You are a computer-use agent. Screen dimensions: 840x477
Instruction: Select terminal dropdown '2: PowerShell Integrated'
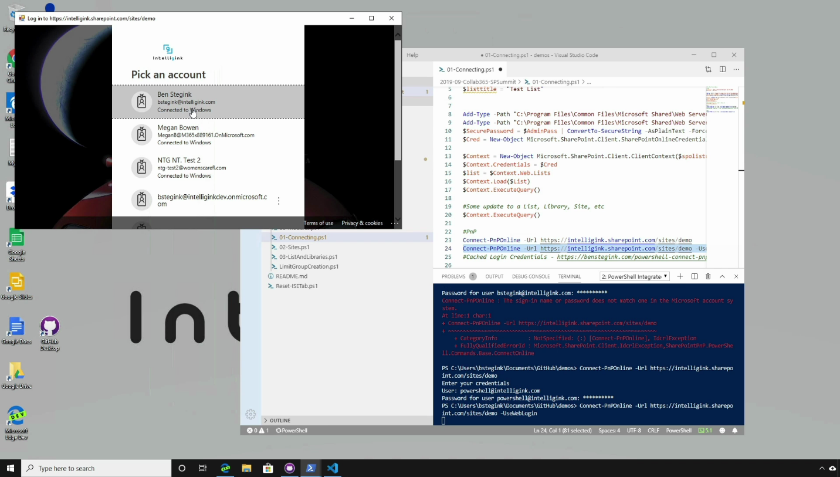click(x=635, y=276)
